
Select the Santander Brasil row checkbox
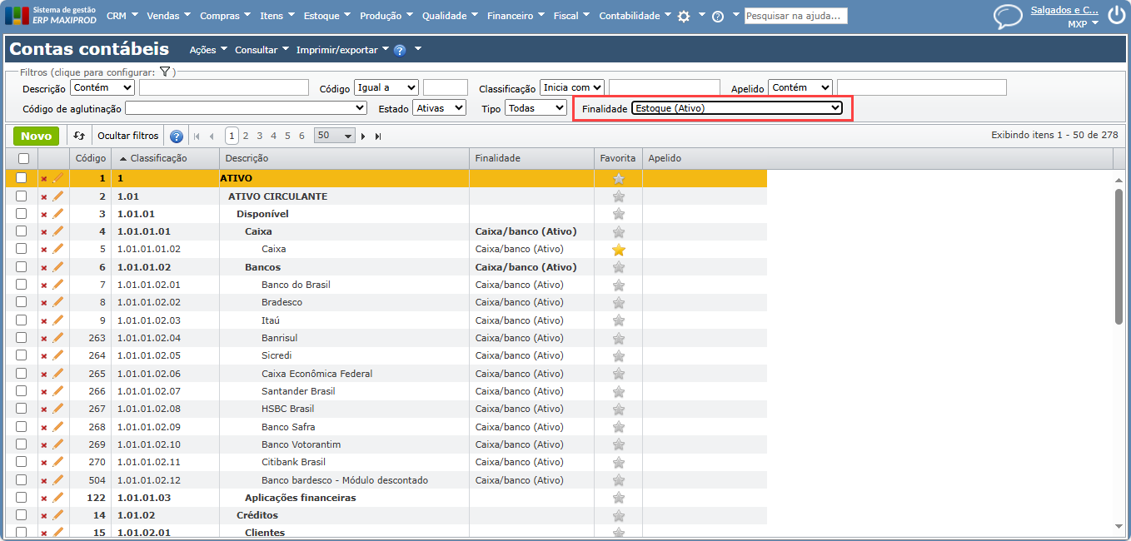pos(22,391)
